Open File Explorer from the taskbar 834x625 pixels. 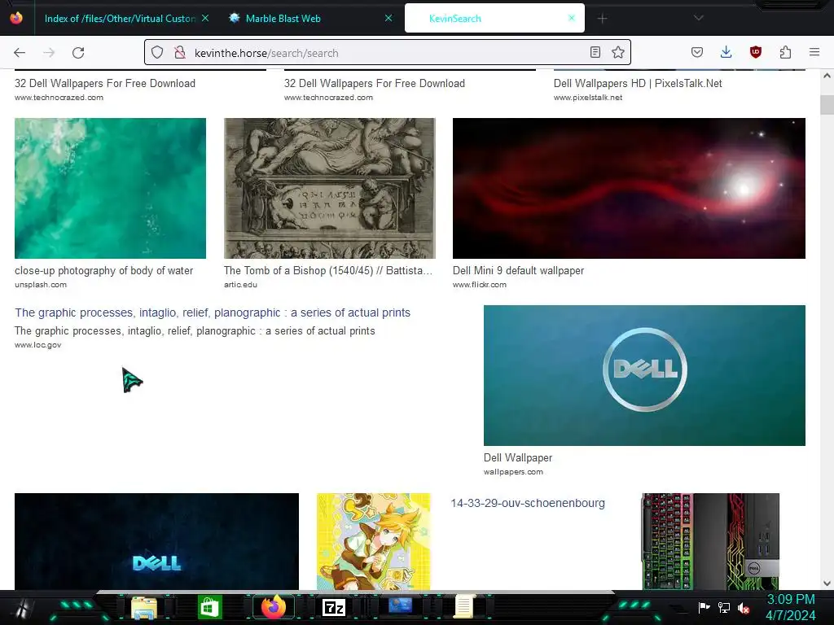point(144,607)
